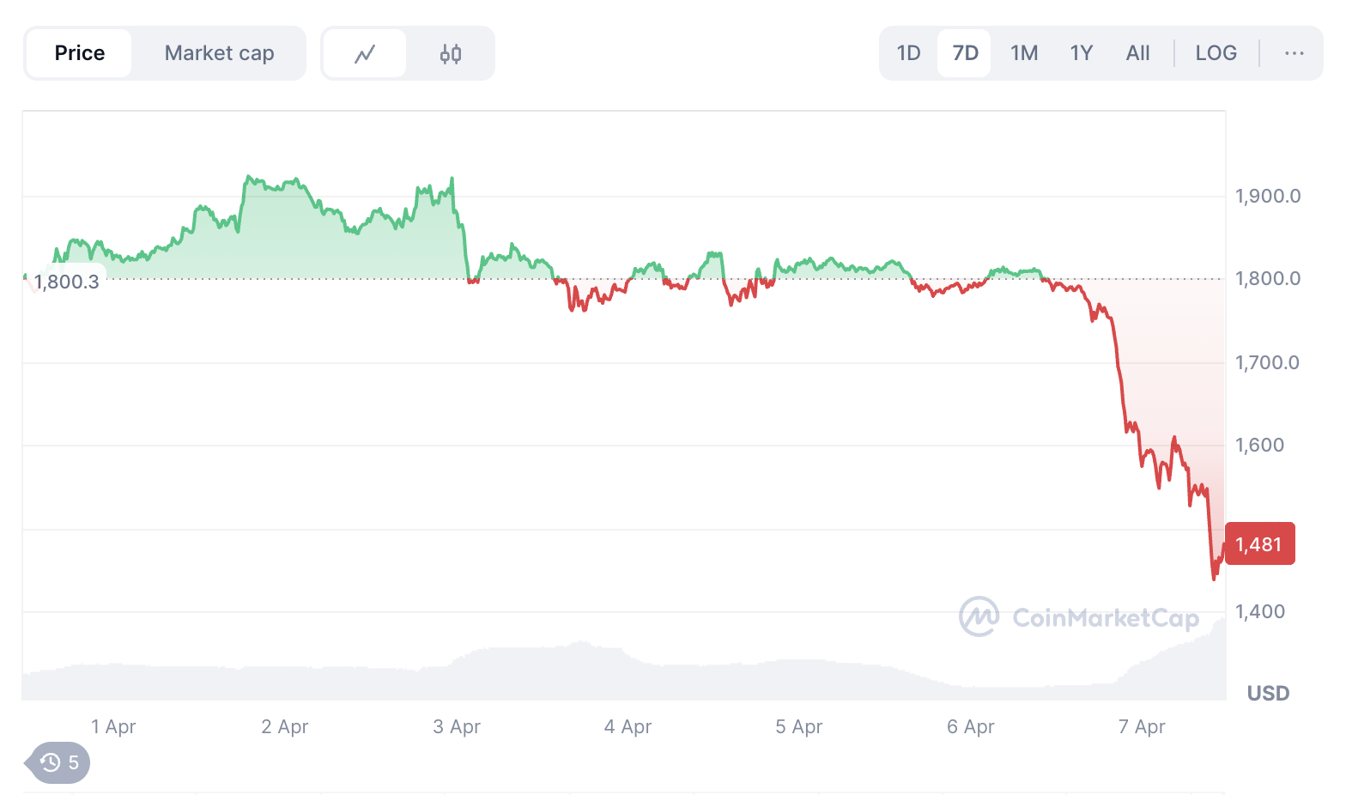Image resolution: width=1346 pixels, height=795 pixels.
Task: Click the USD currency label
Action: coord(1268,694)
